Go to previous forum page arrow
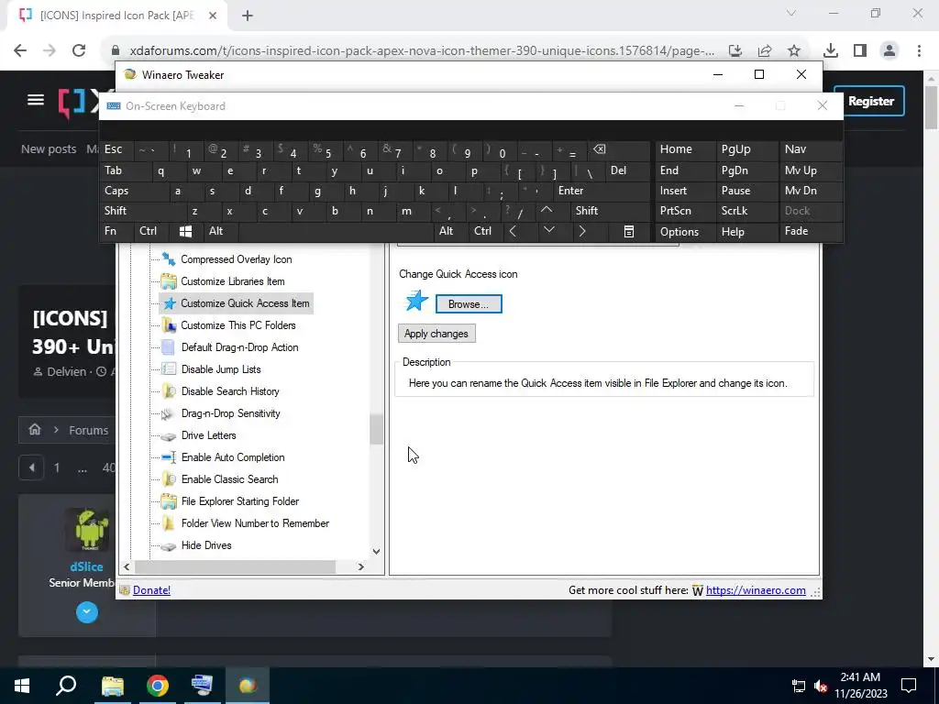 point(32,467)
